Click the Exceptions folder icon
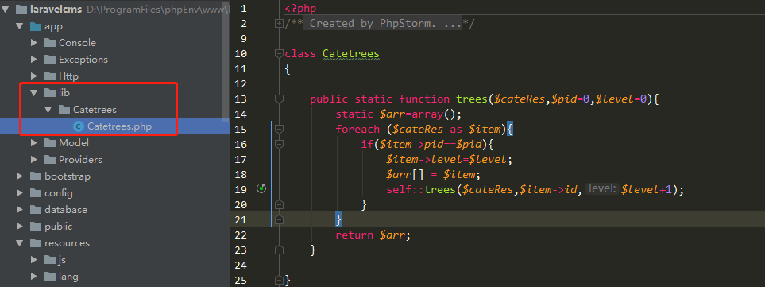Screen dimensions: 765x287 [x=50, y=60]
